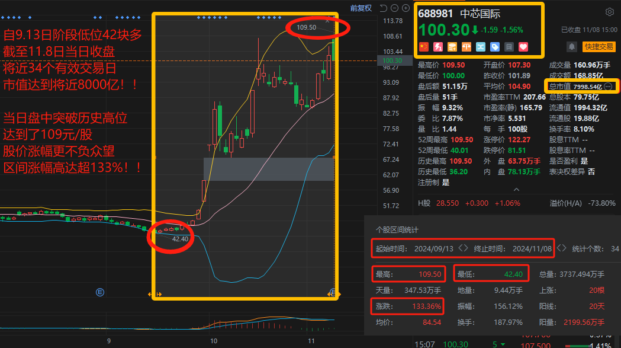Screen dimensions: 621x348
Task: Expand the 总市值 more options ellipsis
Action: click(609, 87)
